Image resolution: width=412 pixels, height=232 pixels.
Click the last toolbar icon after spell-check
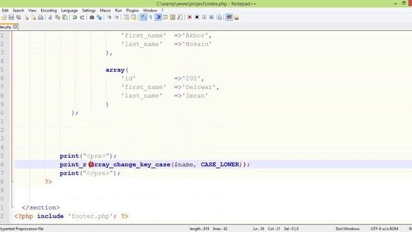click(236, 17)
